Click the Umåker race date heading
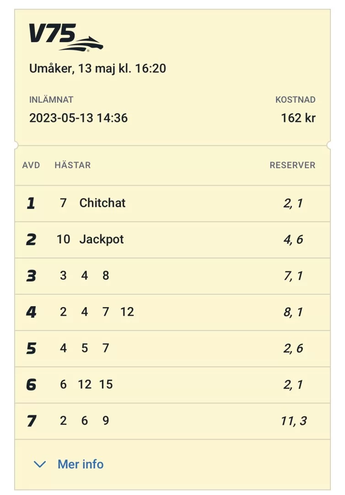Image resolution: width=345 pixels, height=495 pixels. [x=97, y=69]
